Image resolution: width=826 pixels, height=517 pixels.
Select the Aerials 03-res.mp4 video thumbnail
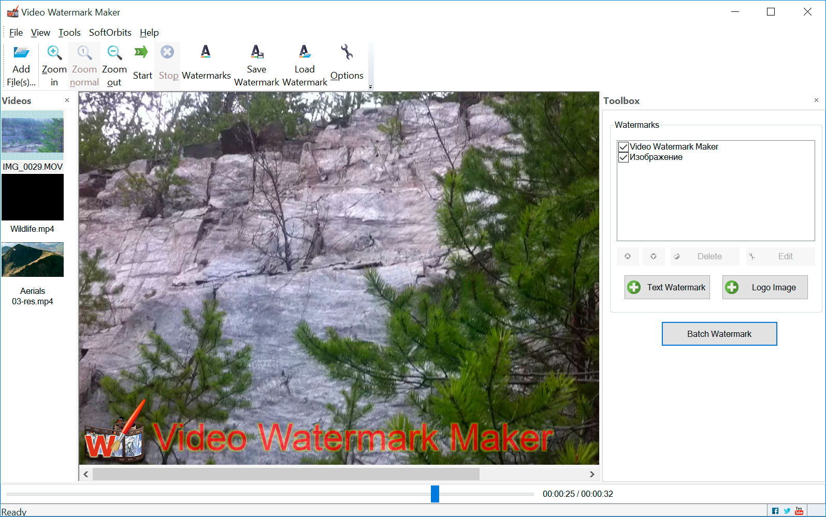pos(33,260)
